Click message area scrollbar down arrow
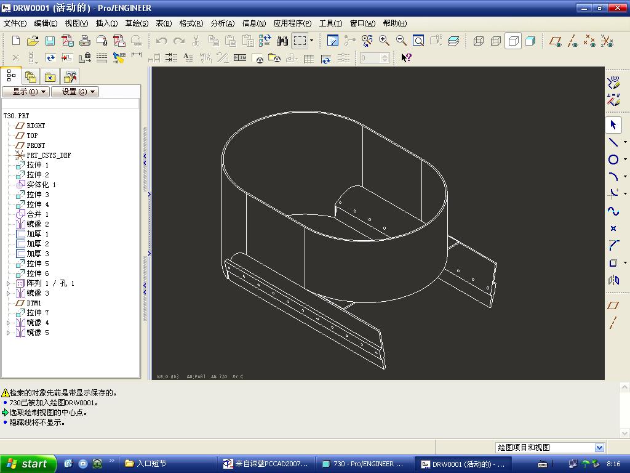Viewport: 630px width, 473px height. point(624,433)
